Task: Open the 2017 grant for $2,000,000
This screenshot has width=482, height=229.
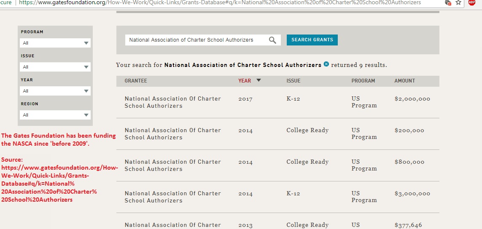Action: click(x=277, y=102)
